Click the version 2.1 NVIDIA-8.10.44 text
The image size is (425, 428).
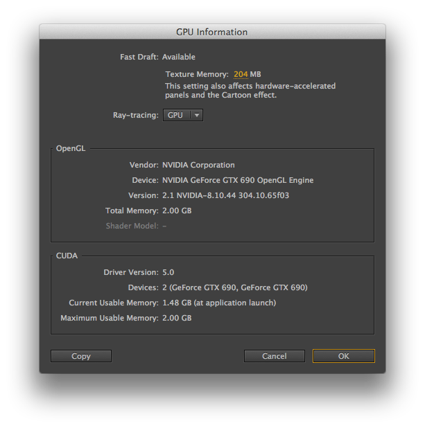pyautogui.click(x=225, y=195)
